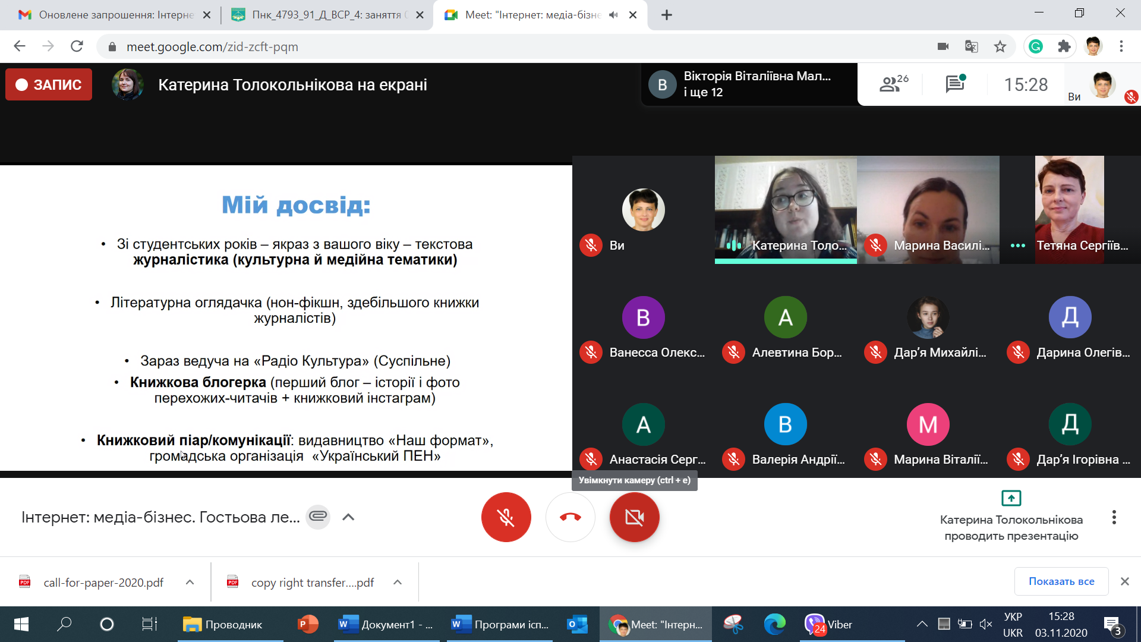1141x642 pixels.
Task: Open dropdown for call-for-paper-2020.pdf download
Action: [x=190, y=583]
